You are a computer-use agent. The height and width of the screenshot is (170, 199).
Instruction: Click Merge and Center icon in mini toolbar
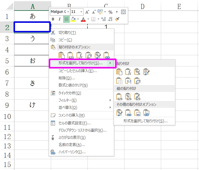click(123, 12)
